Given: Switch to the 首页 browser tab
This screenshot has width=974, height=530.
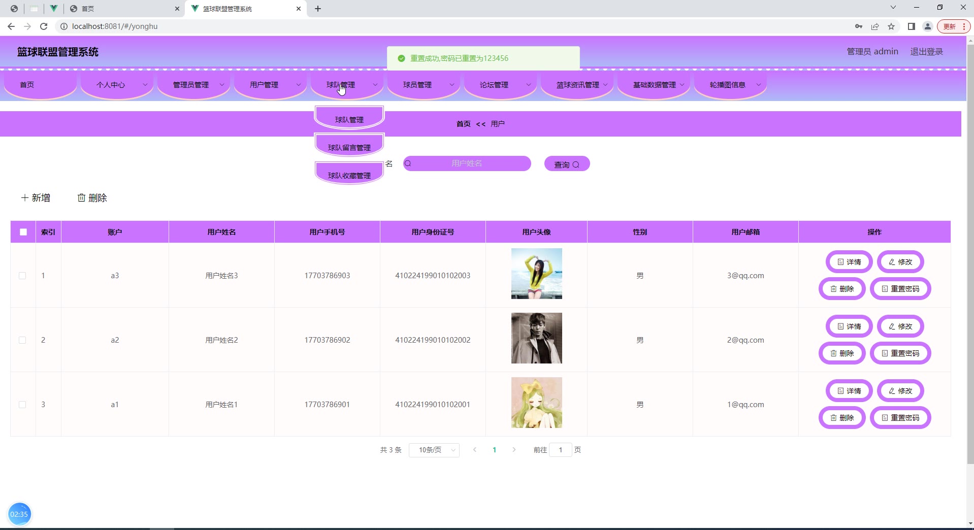Looking at the screenshot, I should (x=124, y=9).
